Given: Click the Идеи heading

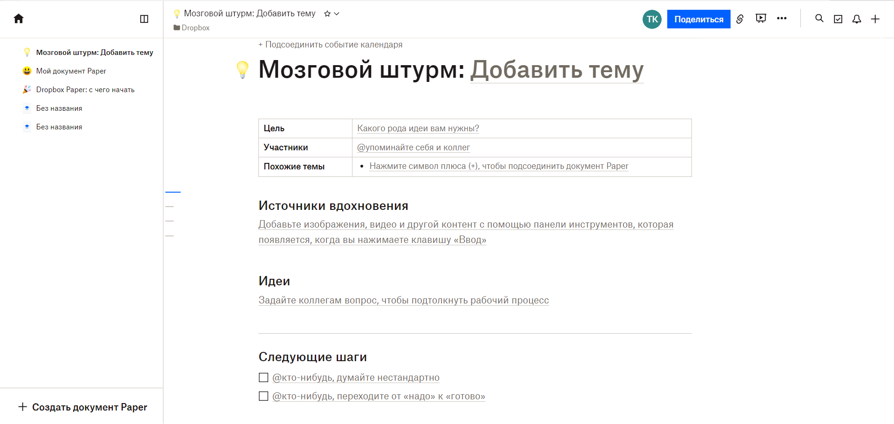Looking at the screenshot, I should [x=274, y=281].
